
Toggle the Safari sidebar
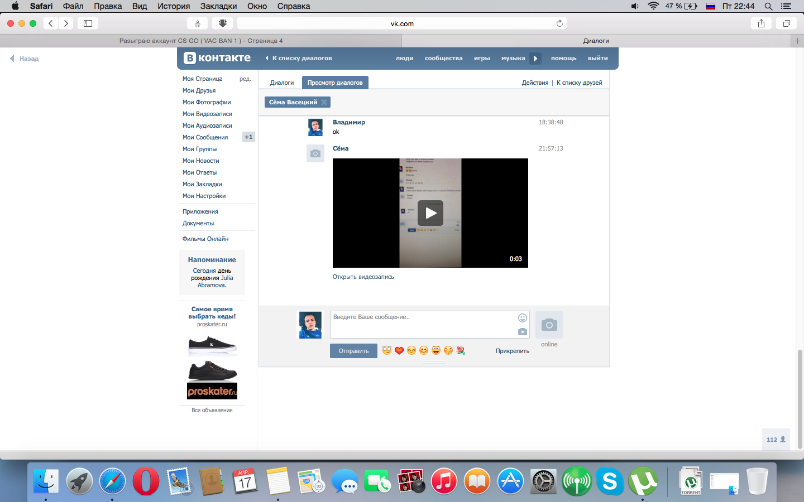point(88,23)
